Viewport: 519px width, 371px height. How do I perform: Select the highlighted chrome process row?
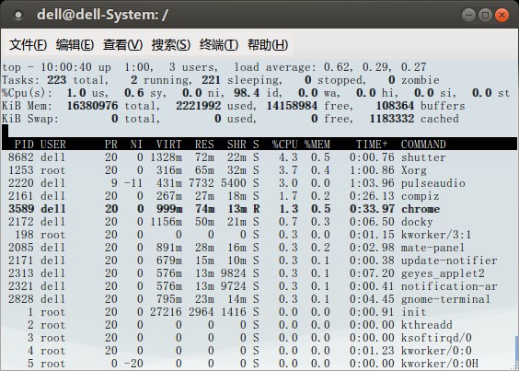click(x=259, y=209)
